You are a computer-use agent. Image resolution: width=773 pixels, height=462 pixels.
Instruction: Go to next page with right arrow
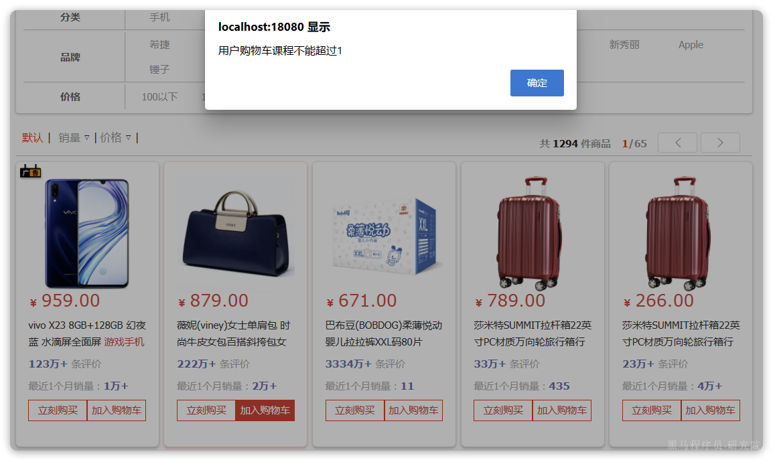pyautogui.click(x=720, y=143)
